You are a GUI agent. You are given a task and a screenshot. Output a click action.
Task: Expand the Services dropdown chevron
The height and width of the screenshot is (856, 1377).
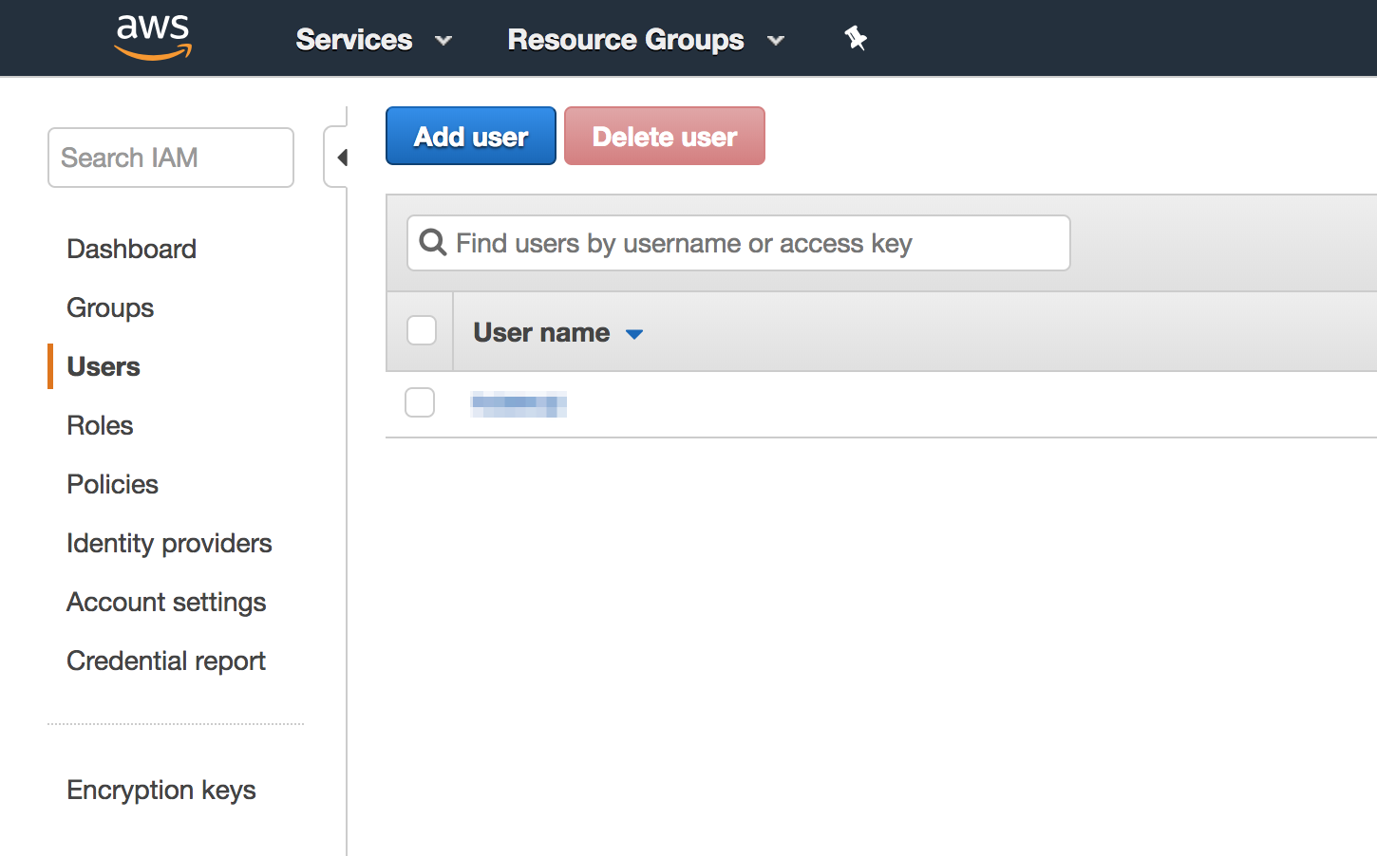443,41
